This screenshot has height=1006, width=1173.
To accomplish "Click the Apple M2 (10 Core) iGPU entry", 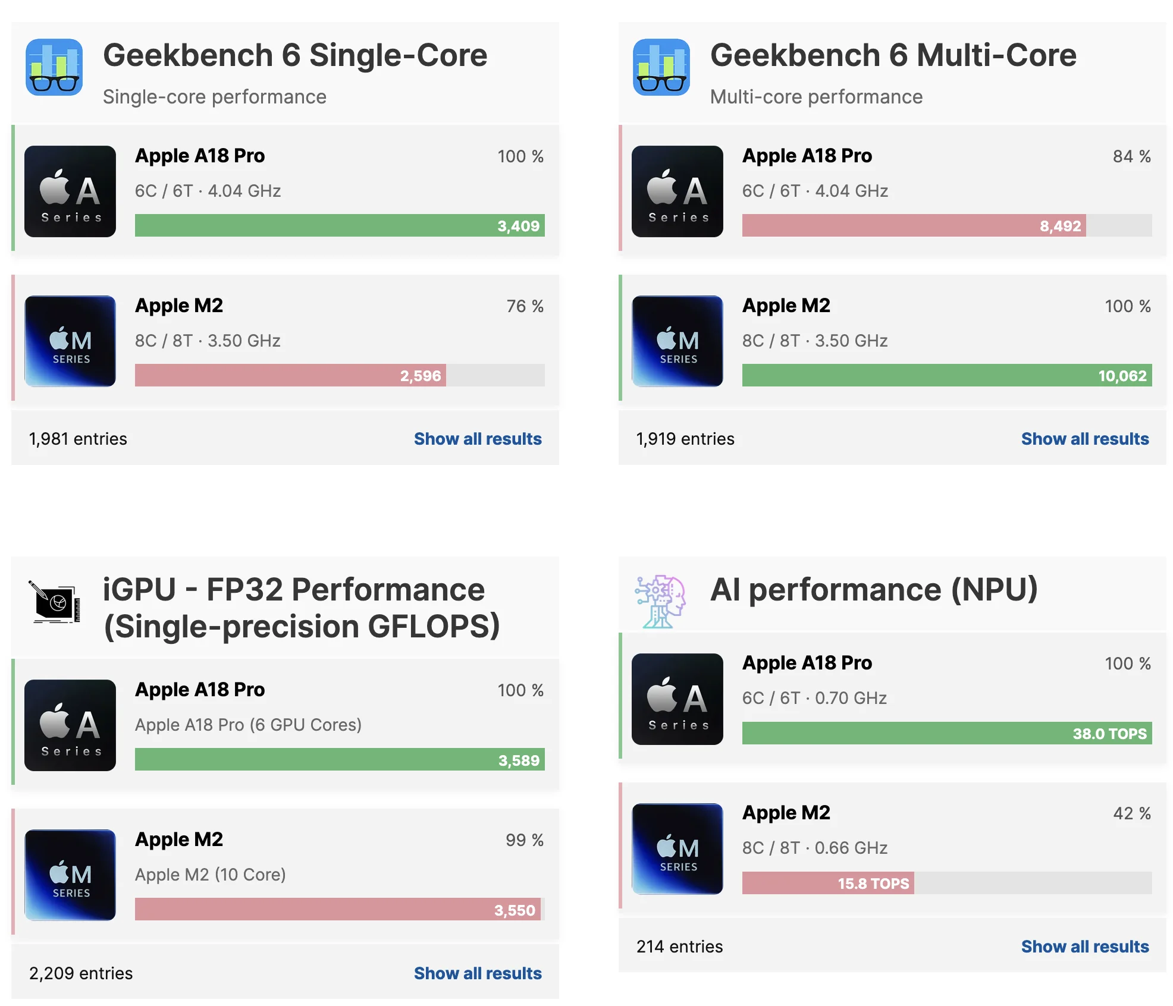I will point(210,875).
